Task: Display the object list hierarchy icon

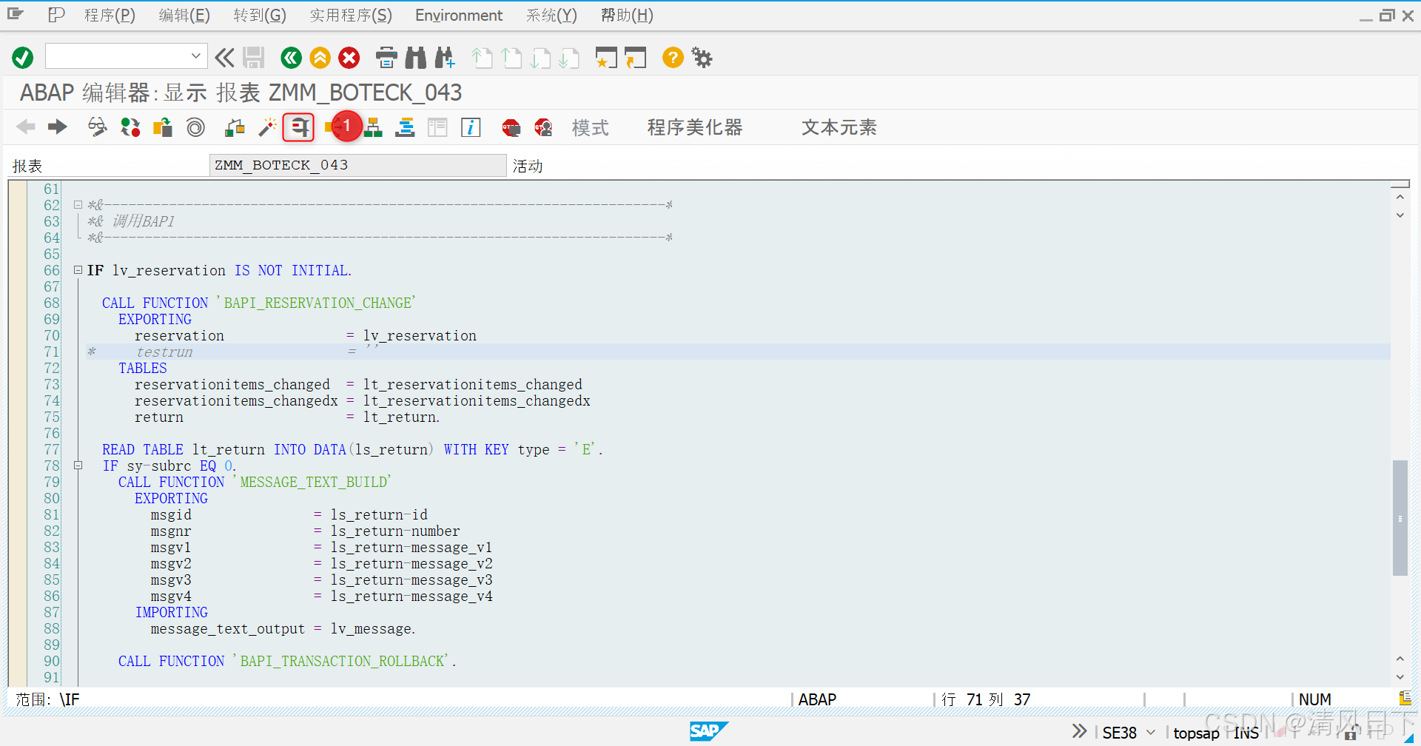Action: (x=373, y=127)
